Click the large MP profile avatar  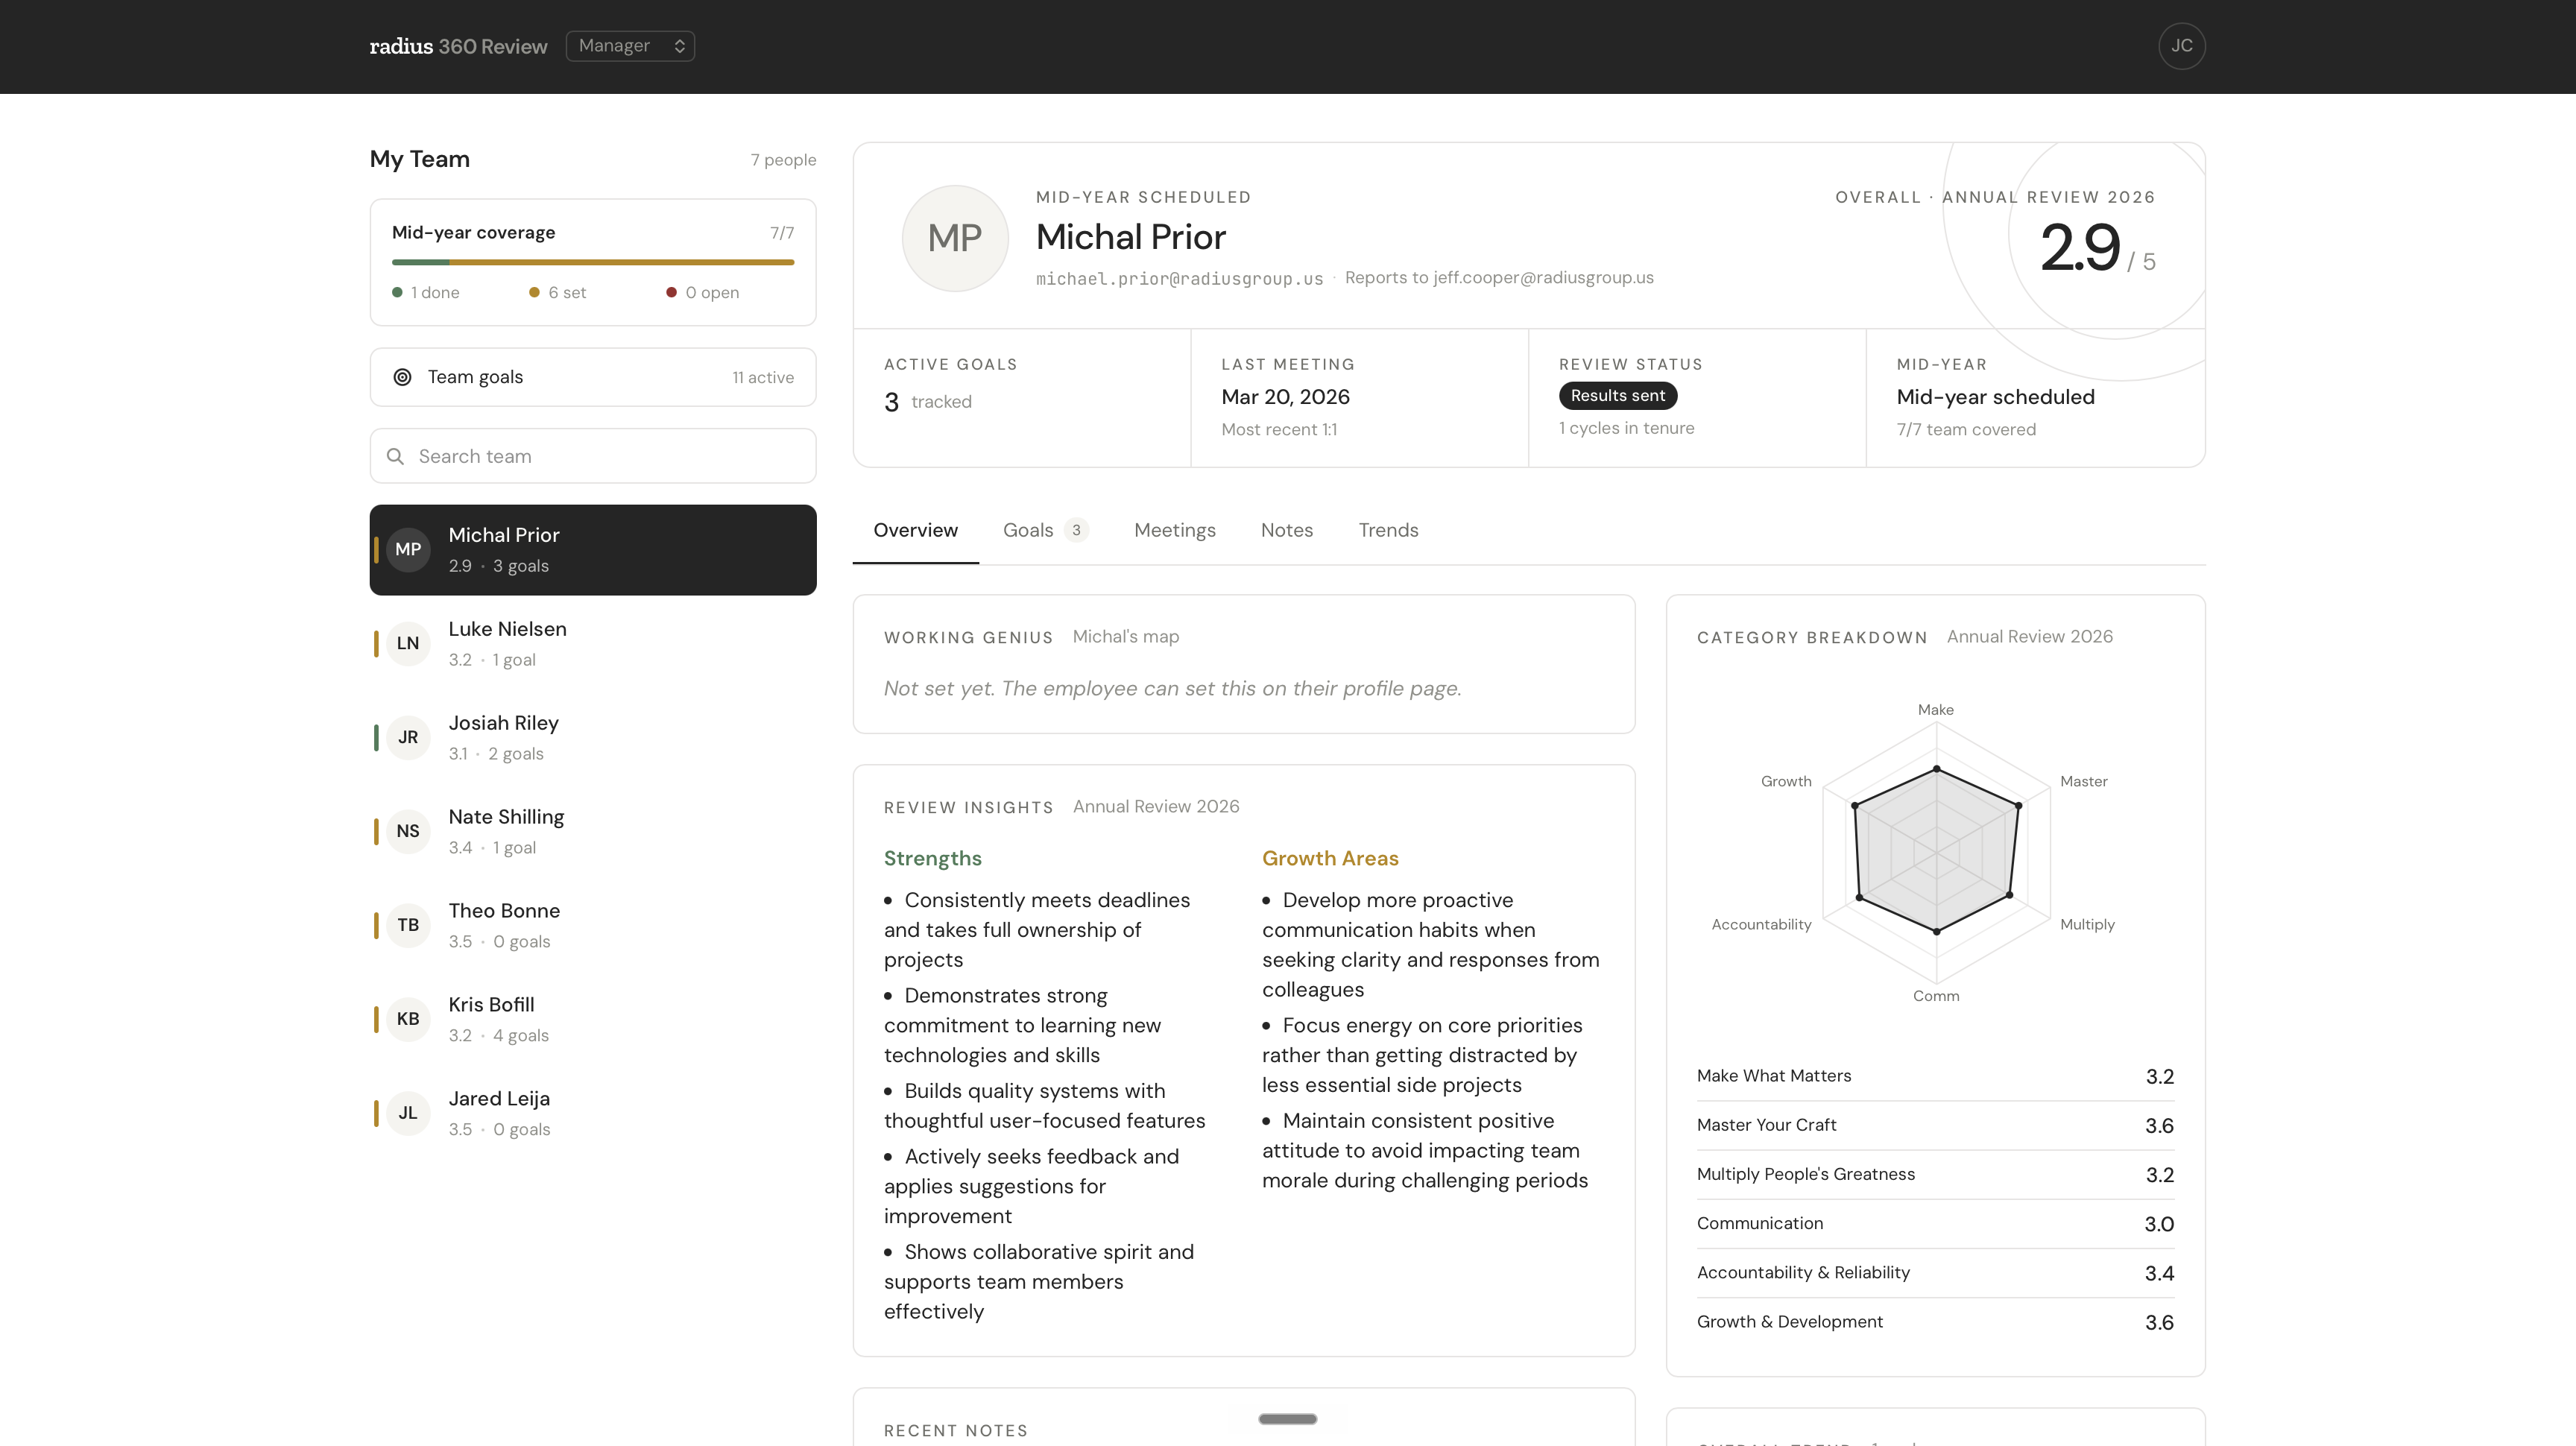[955, 238]
